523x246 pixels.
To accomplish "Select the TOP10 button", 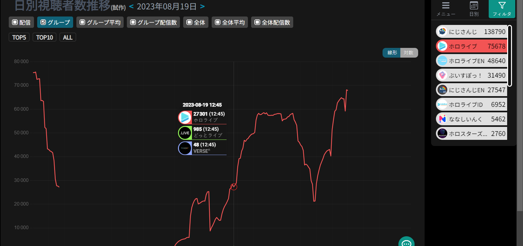I will pos(44,37).
